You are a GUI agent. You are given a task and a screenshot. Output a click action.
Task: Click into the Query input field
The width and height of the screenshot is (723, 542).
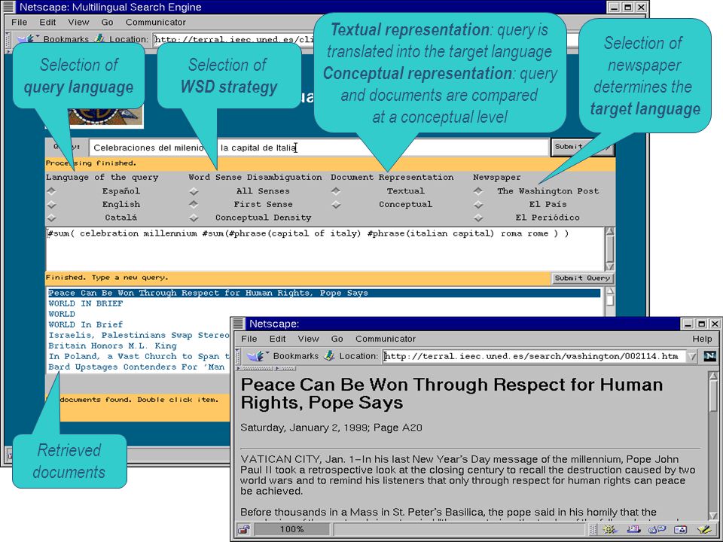pyautogui.click(x=319, y=148)
